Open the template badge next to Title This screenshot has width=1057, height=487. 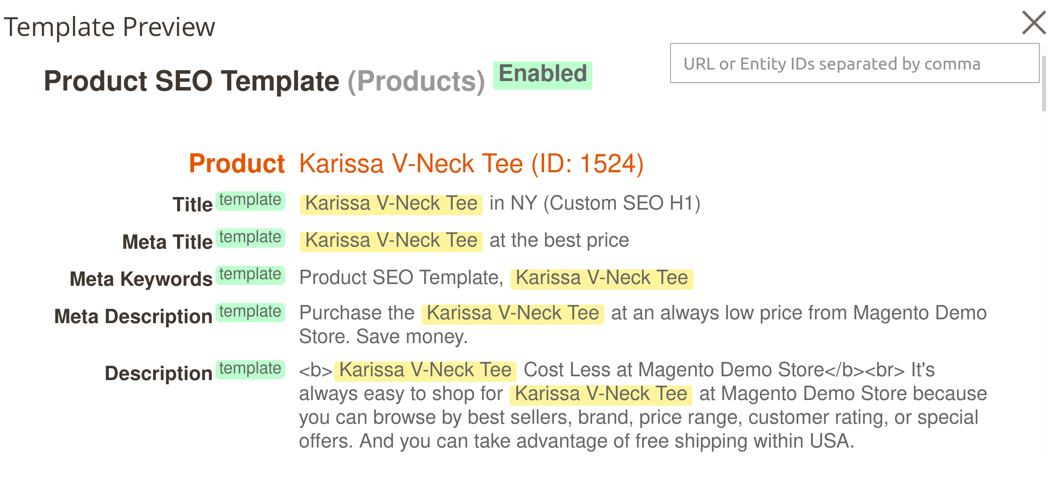click(250, 201)
